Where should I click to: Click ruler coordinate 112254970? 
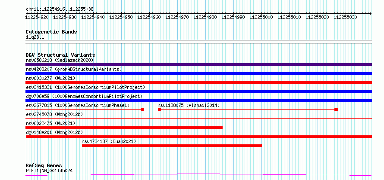pyautogui.click(x=177, y=17)
